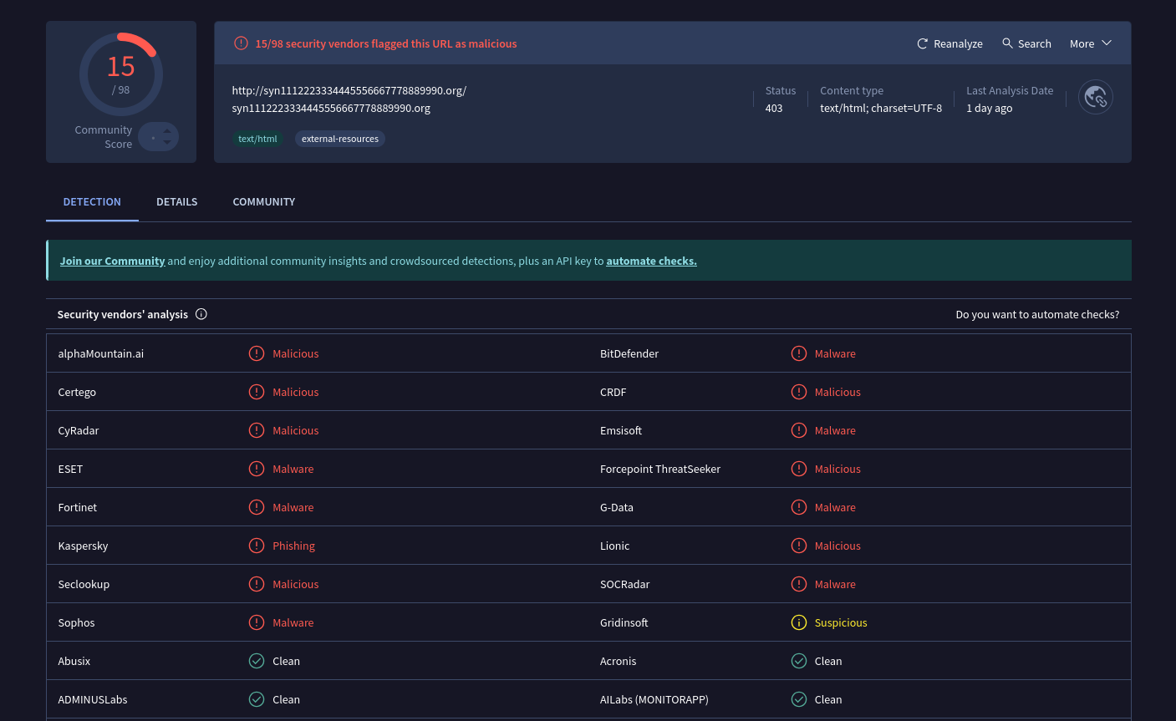Click the Search magnifier icon
The image size is (1176, 721).
click(1007, 43)
